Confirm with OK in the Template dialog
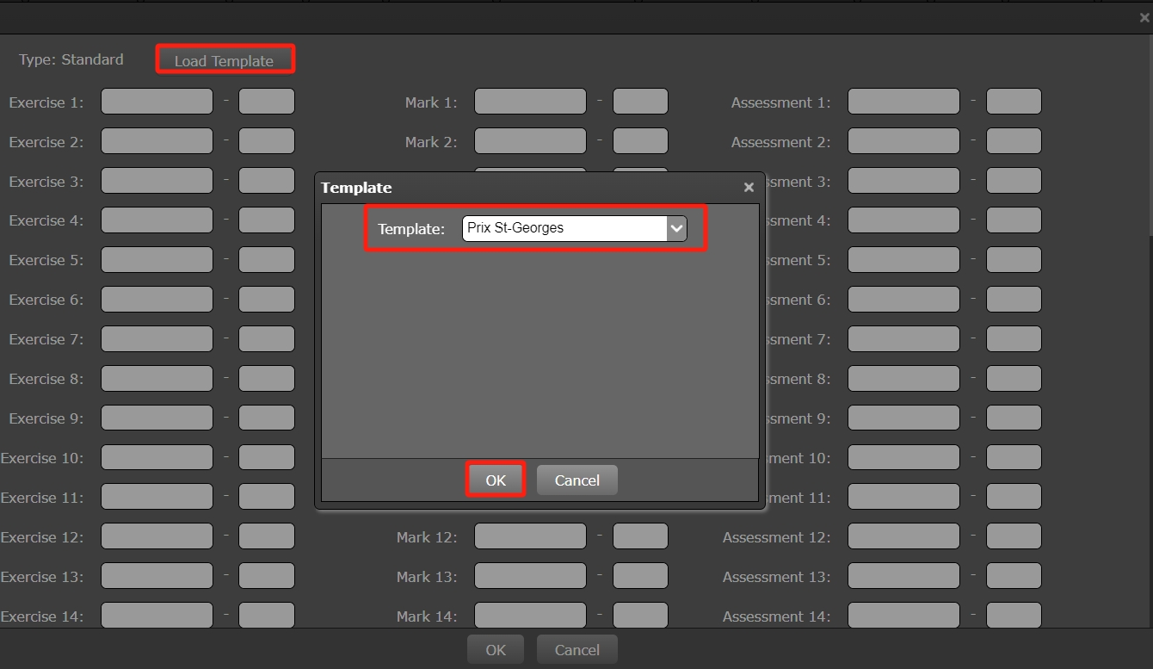 point(496,480)
